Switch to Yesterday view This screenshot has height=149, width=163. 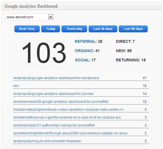[74, 29]
